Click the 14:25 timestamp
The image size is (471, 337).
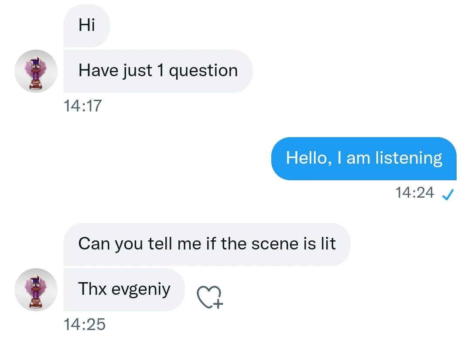click(x=85, y=324)
